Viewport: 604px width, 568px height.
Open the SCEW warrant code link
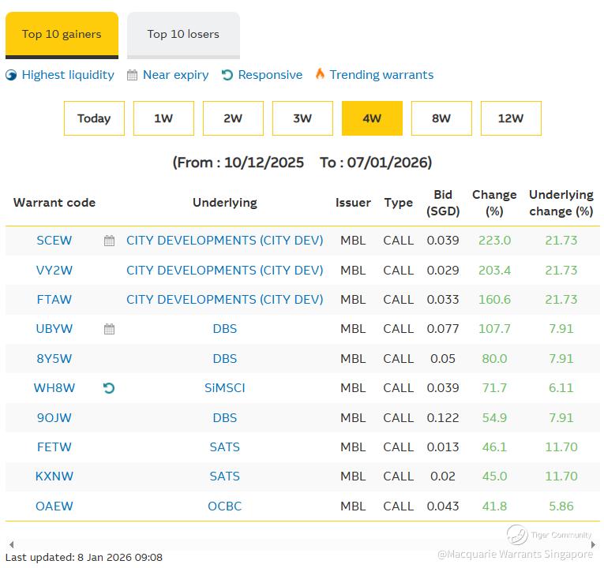point(54,241)
